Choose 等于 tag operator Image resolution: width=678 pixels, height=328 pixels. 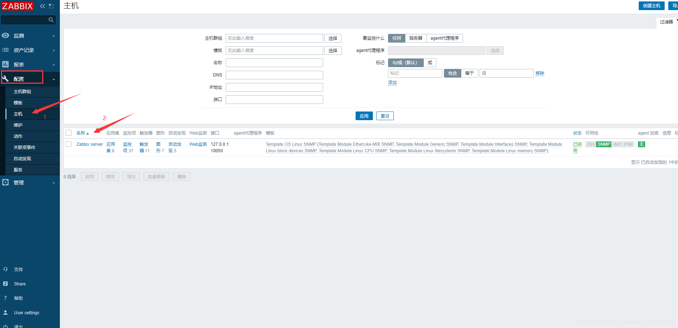click(x=470, y=73)
